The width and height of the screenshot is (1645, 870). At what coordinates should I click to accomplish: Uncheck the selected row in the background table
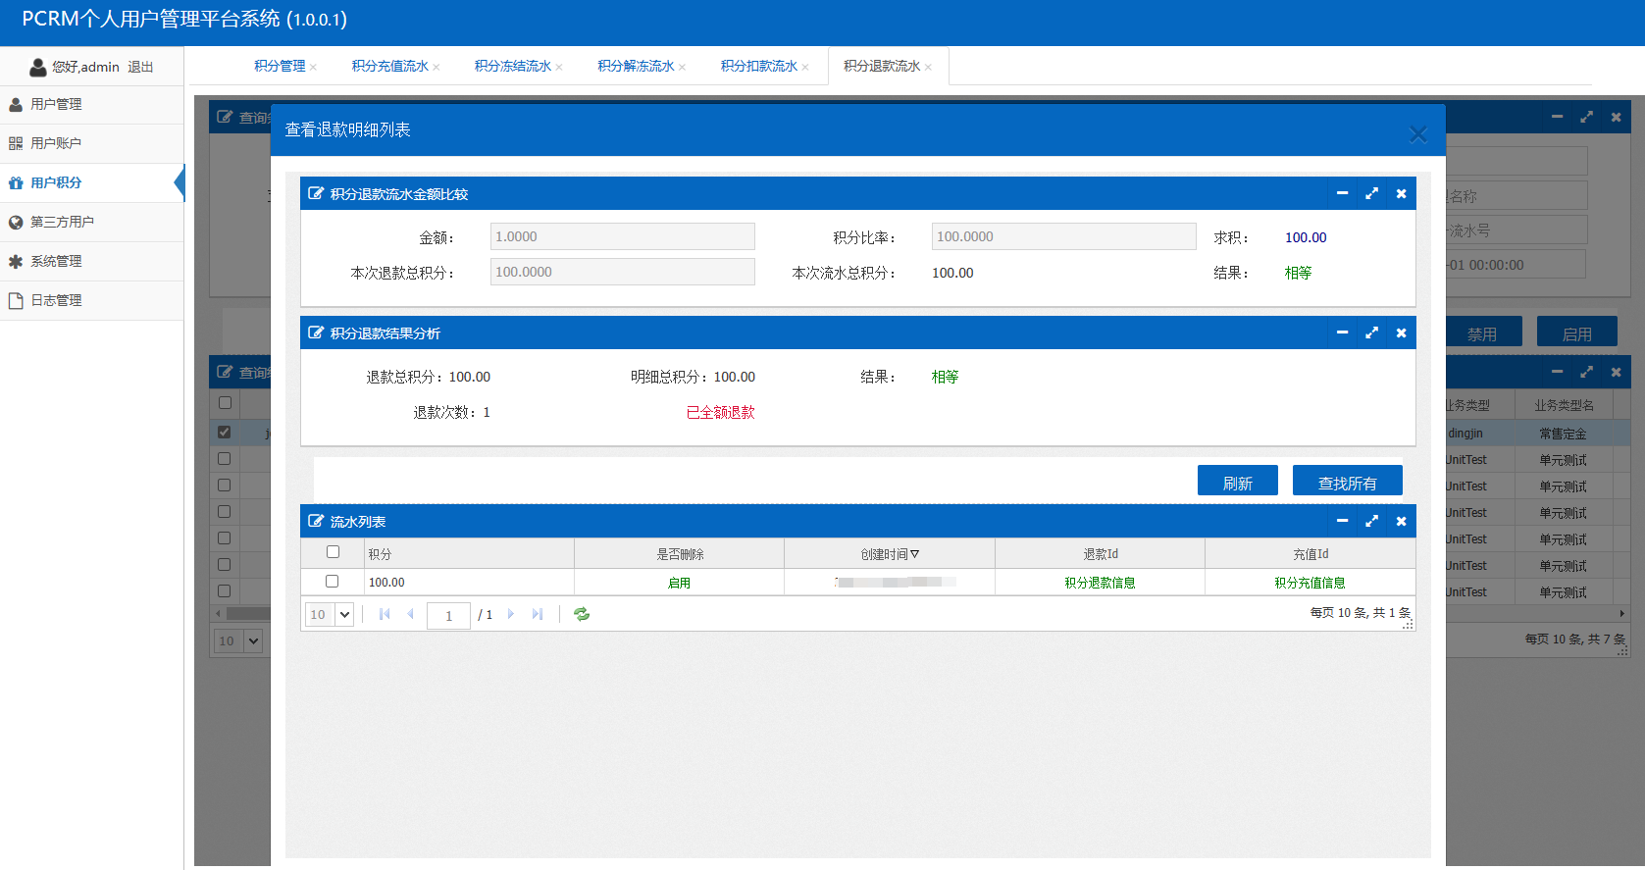pos(225,432)
